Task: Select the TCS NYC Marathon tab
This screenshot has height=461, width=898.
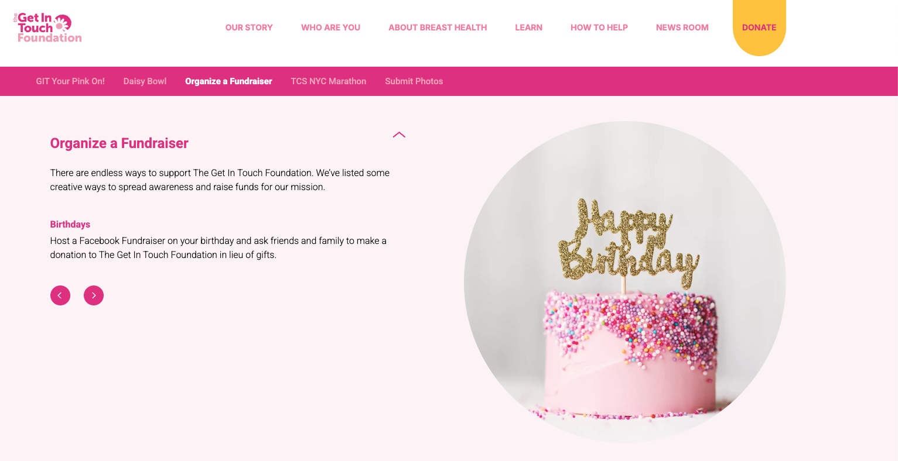Action: (329, 81)
